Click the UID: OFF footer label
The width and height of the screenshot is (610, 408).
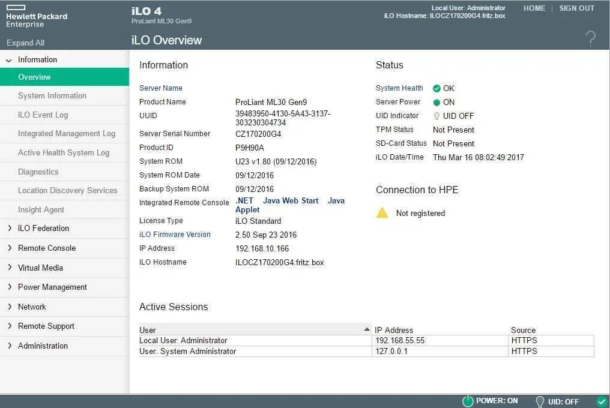coord(563,402)
